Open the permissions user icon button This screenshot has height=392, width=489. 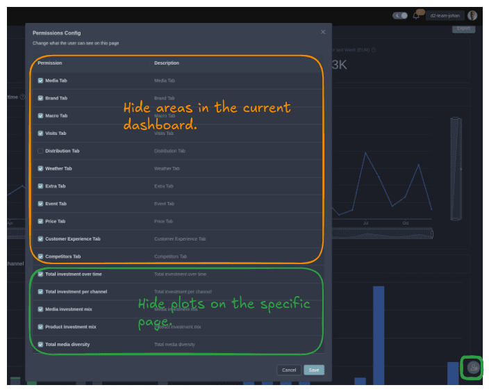[x=474, y=368]
